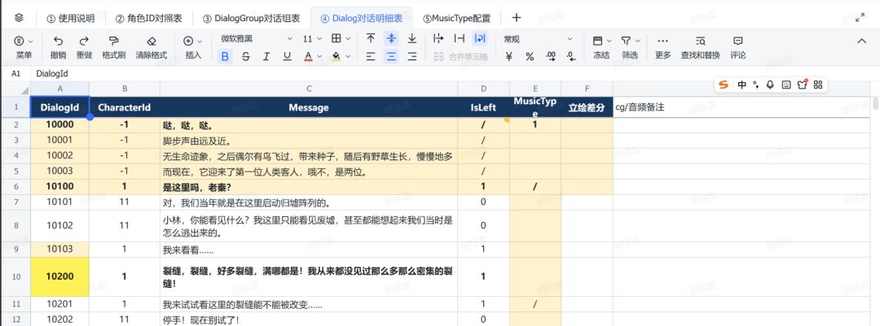The image size is (880, 326).
Task: Open the 菜单 menu dropdown
Action: pyautogui.click(x=24, y=46)
